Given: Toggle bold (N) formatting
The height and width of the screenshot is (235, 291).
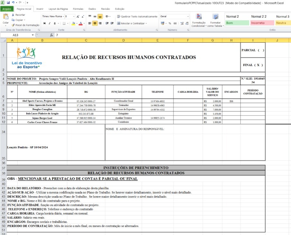Looking at the screenshot, I should click(x=44, y=23).
